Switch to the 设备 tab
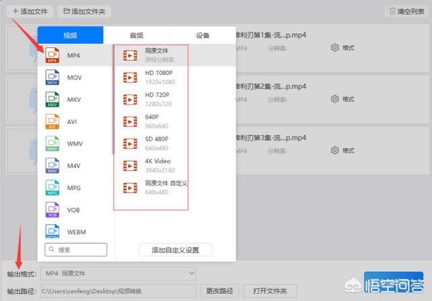The height and width of the screenshot is (301, 432). coord(202,35)
